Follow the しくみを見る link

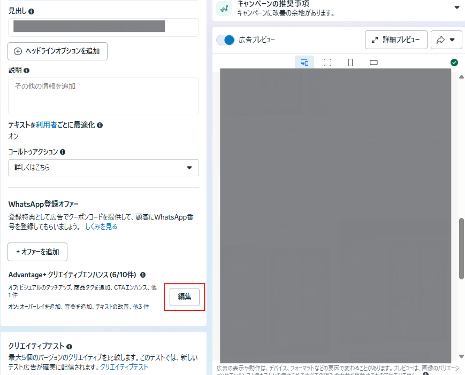click(x=101, y=226)
